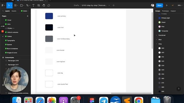Click the Share button

click(x=160, y=5)
